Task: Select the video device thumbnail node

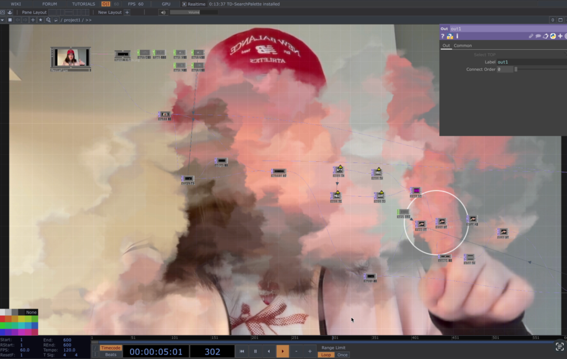Action: 70,58
